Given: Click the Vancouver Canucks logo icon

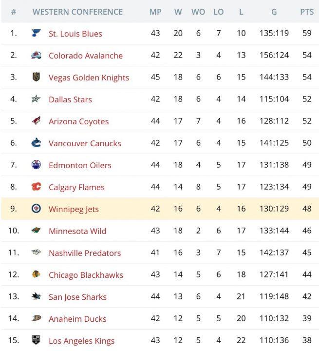Looking at the screenshot, I should click(36, 143).
